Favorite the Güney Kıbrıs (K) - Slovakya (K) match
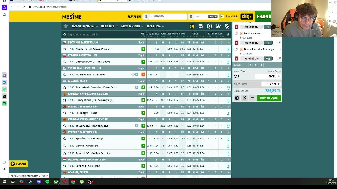The width and height of the screenshot is (337, 189). [x=65, y=100]
